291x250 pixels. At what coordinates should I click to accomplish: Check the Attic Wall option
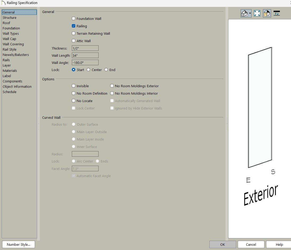pos(73,41)
